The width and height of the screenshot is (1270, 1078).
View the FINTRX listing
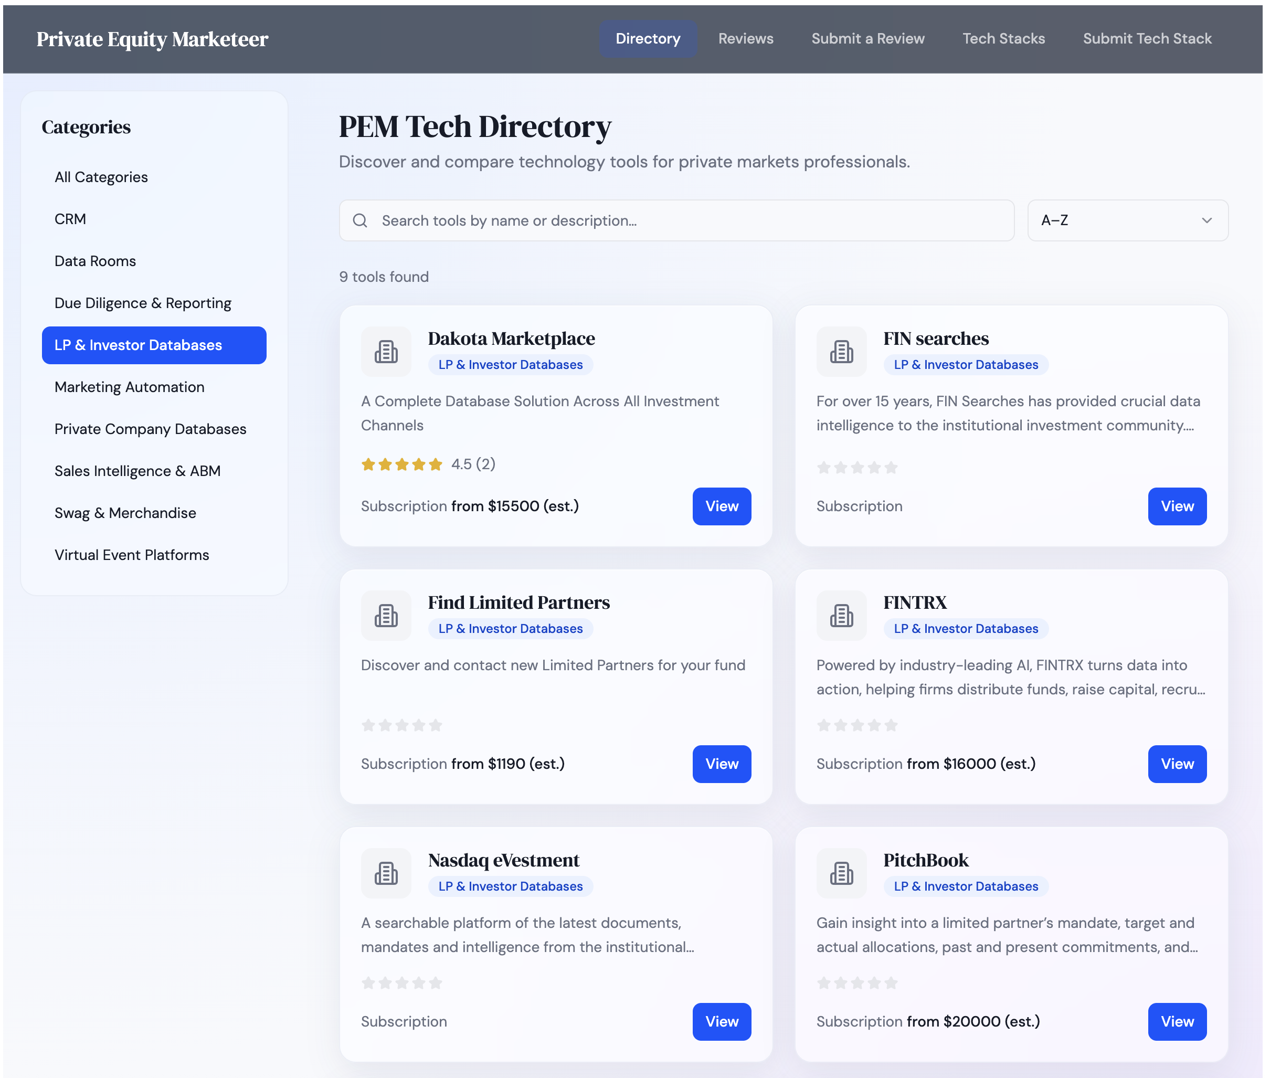tap(1177, 765)
